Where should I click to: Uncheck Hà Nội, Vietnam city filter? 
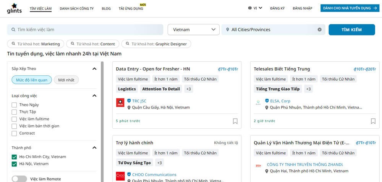[x=15, y=164]
